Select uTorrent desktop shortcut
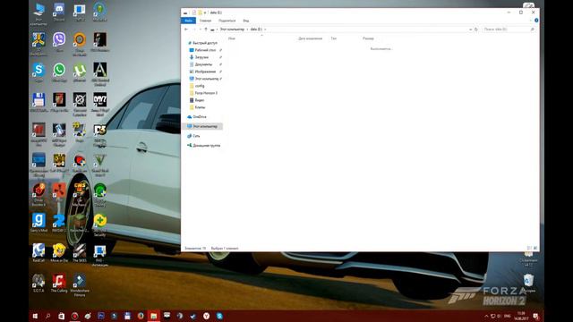 pos(80,72)
